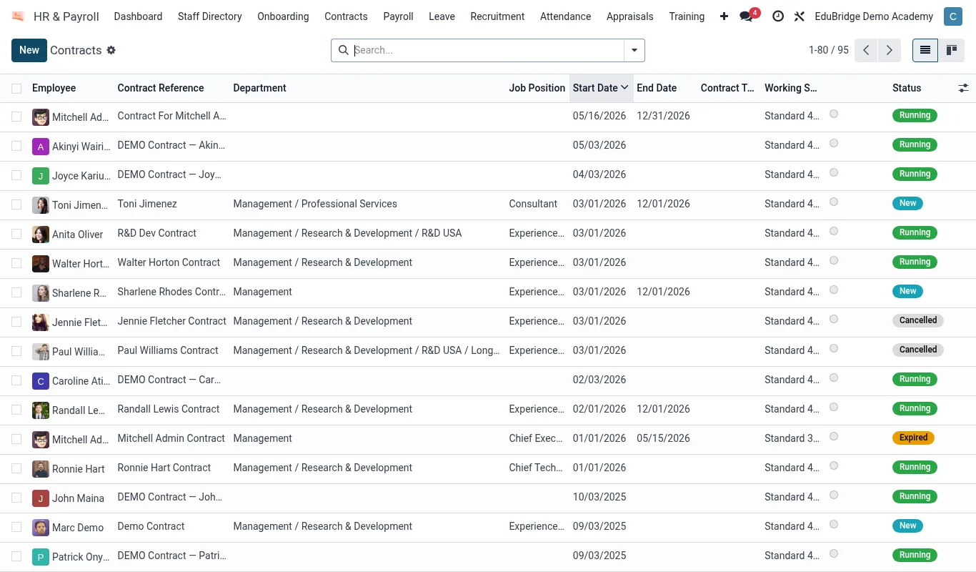The width and height of the screenshot is (976, 572).
Task: Open the Payroll menu
Action: tap(398, 16)
